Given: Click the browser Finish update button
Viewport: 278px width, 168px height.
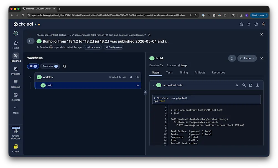Looking at the screenshot, I should coord(259,16).
